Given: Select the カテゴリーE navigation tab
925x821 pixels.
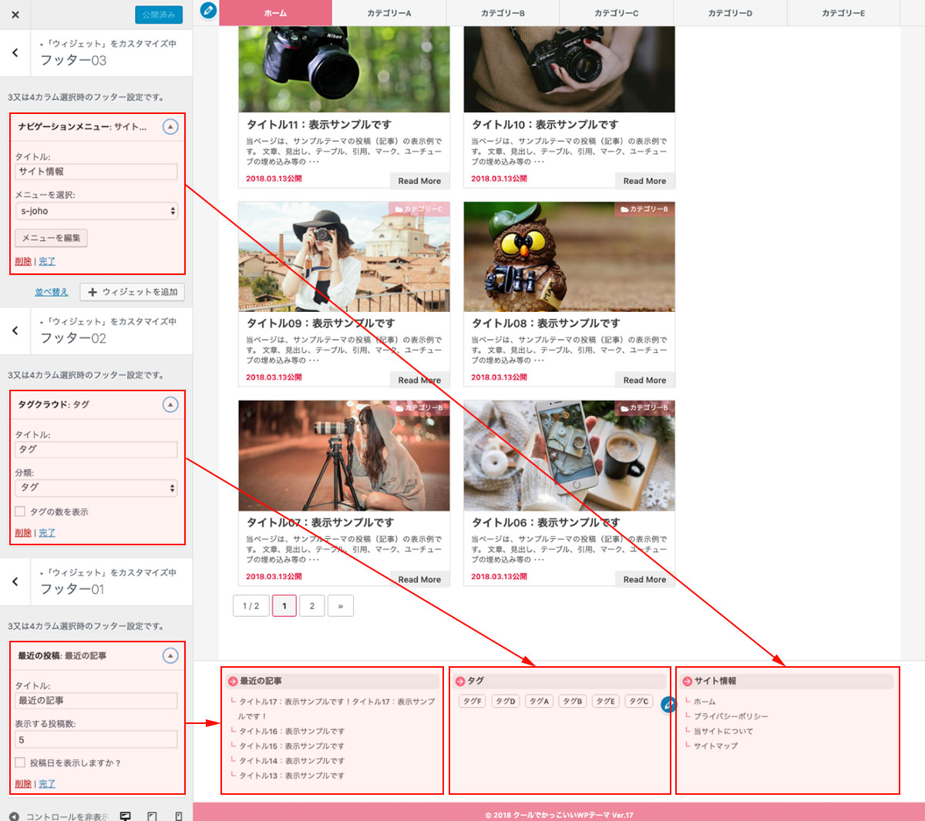Looking at the screenshot, I should coord(843,13).
